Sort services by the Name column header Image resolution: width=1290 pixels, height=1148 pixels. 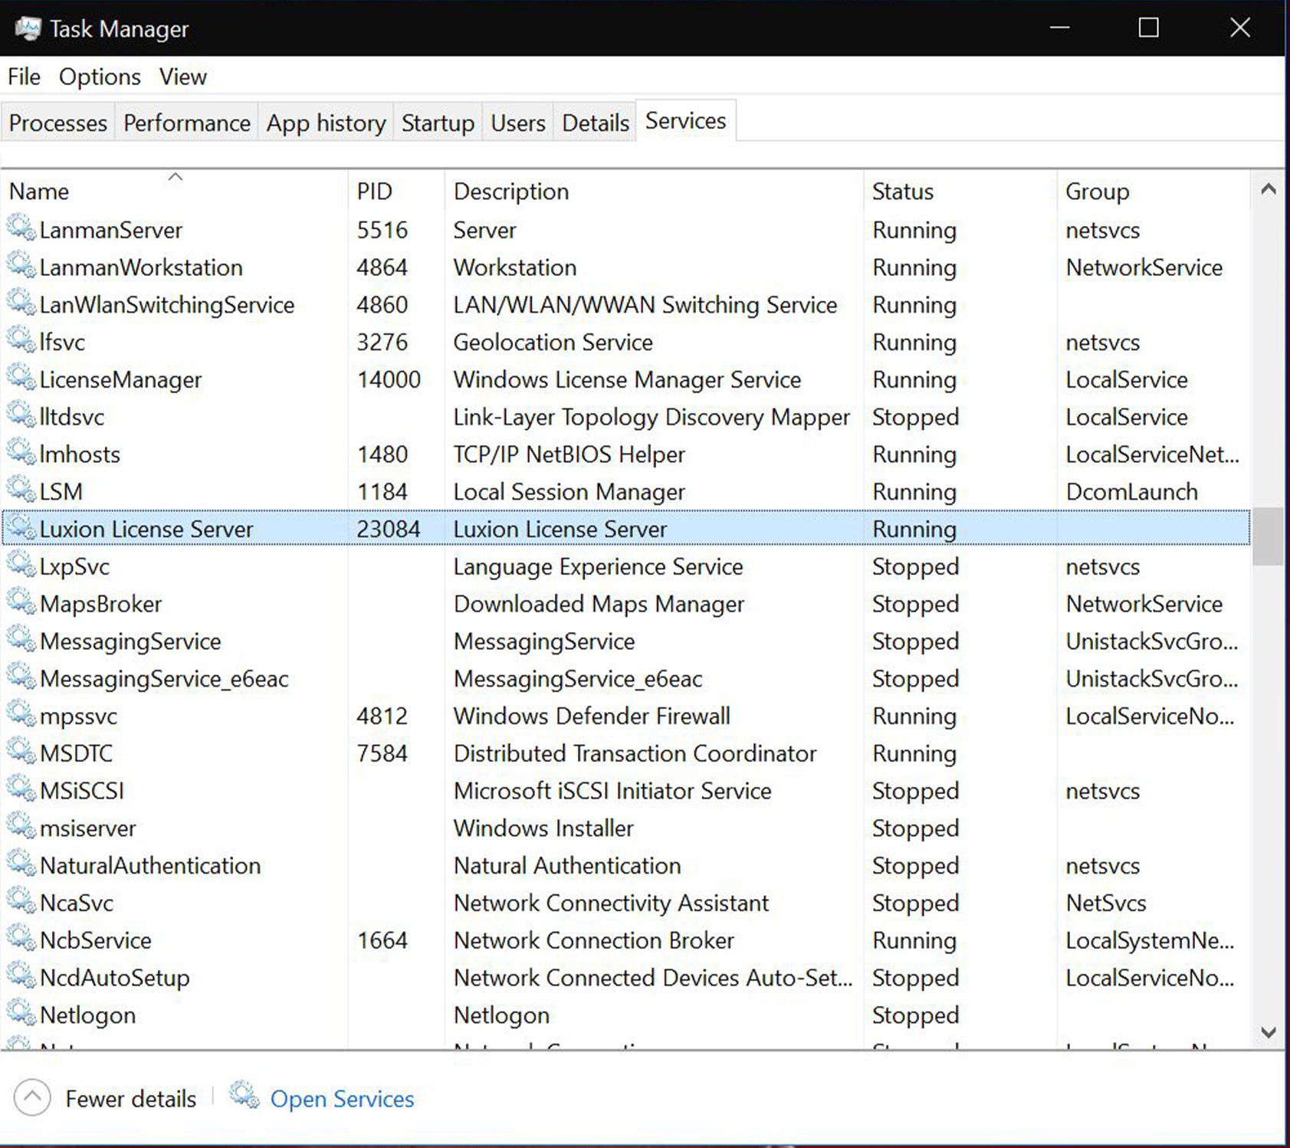[x=176, y=191]
